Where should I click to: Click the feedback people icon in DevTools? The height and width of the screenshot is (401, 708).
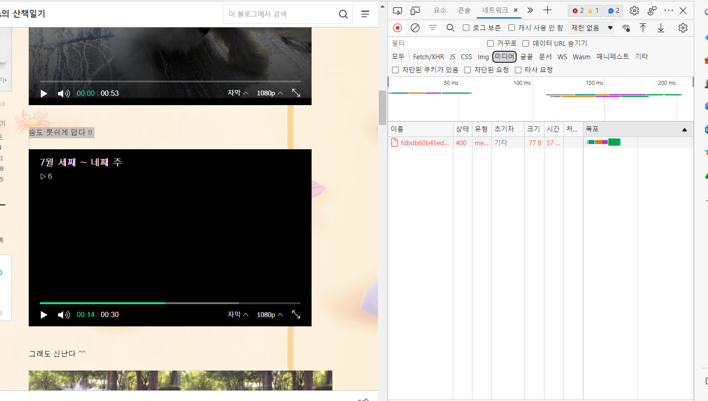[652, 11]
